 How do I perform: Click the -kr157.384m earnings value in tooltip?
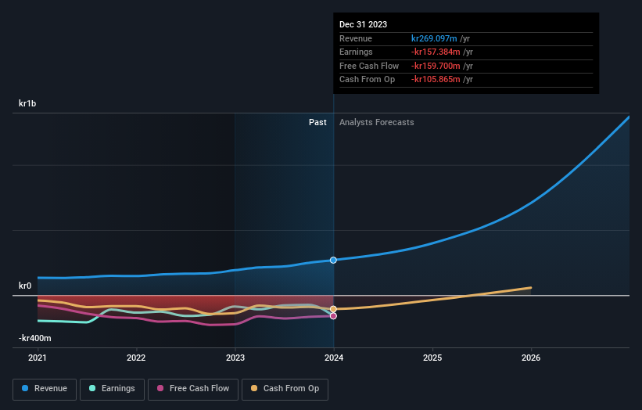click(436, 52)
